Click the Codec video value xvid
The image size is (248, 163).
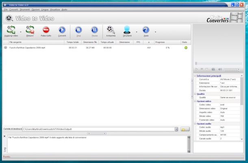tap(222, 105)
